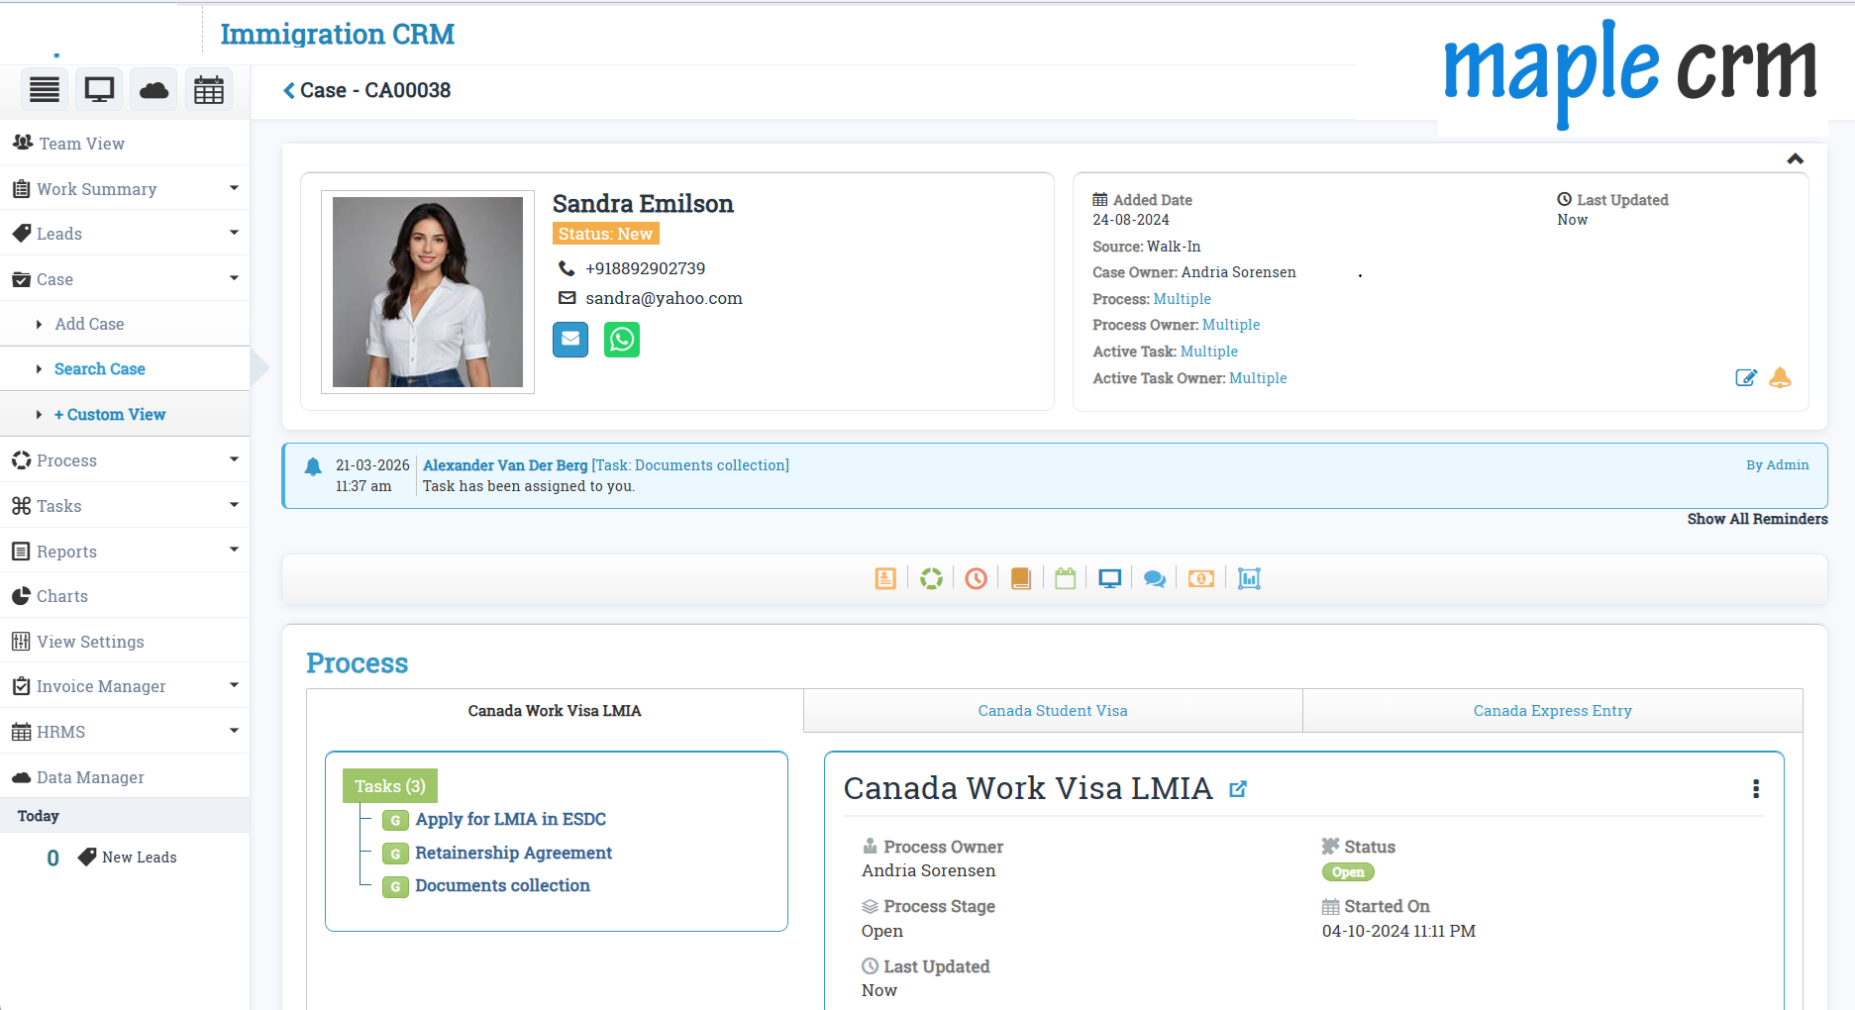Expand the Leads sidebar menu

click(125, 234)
